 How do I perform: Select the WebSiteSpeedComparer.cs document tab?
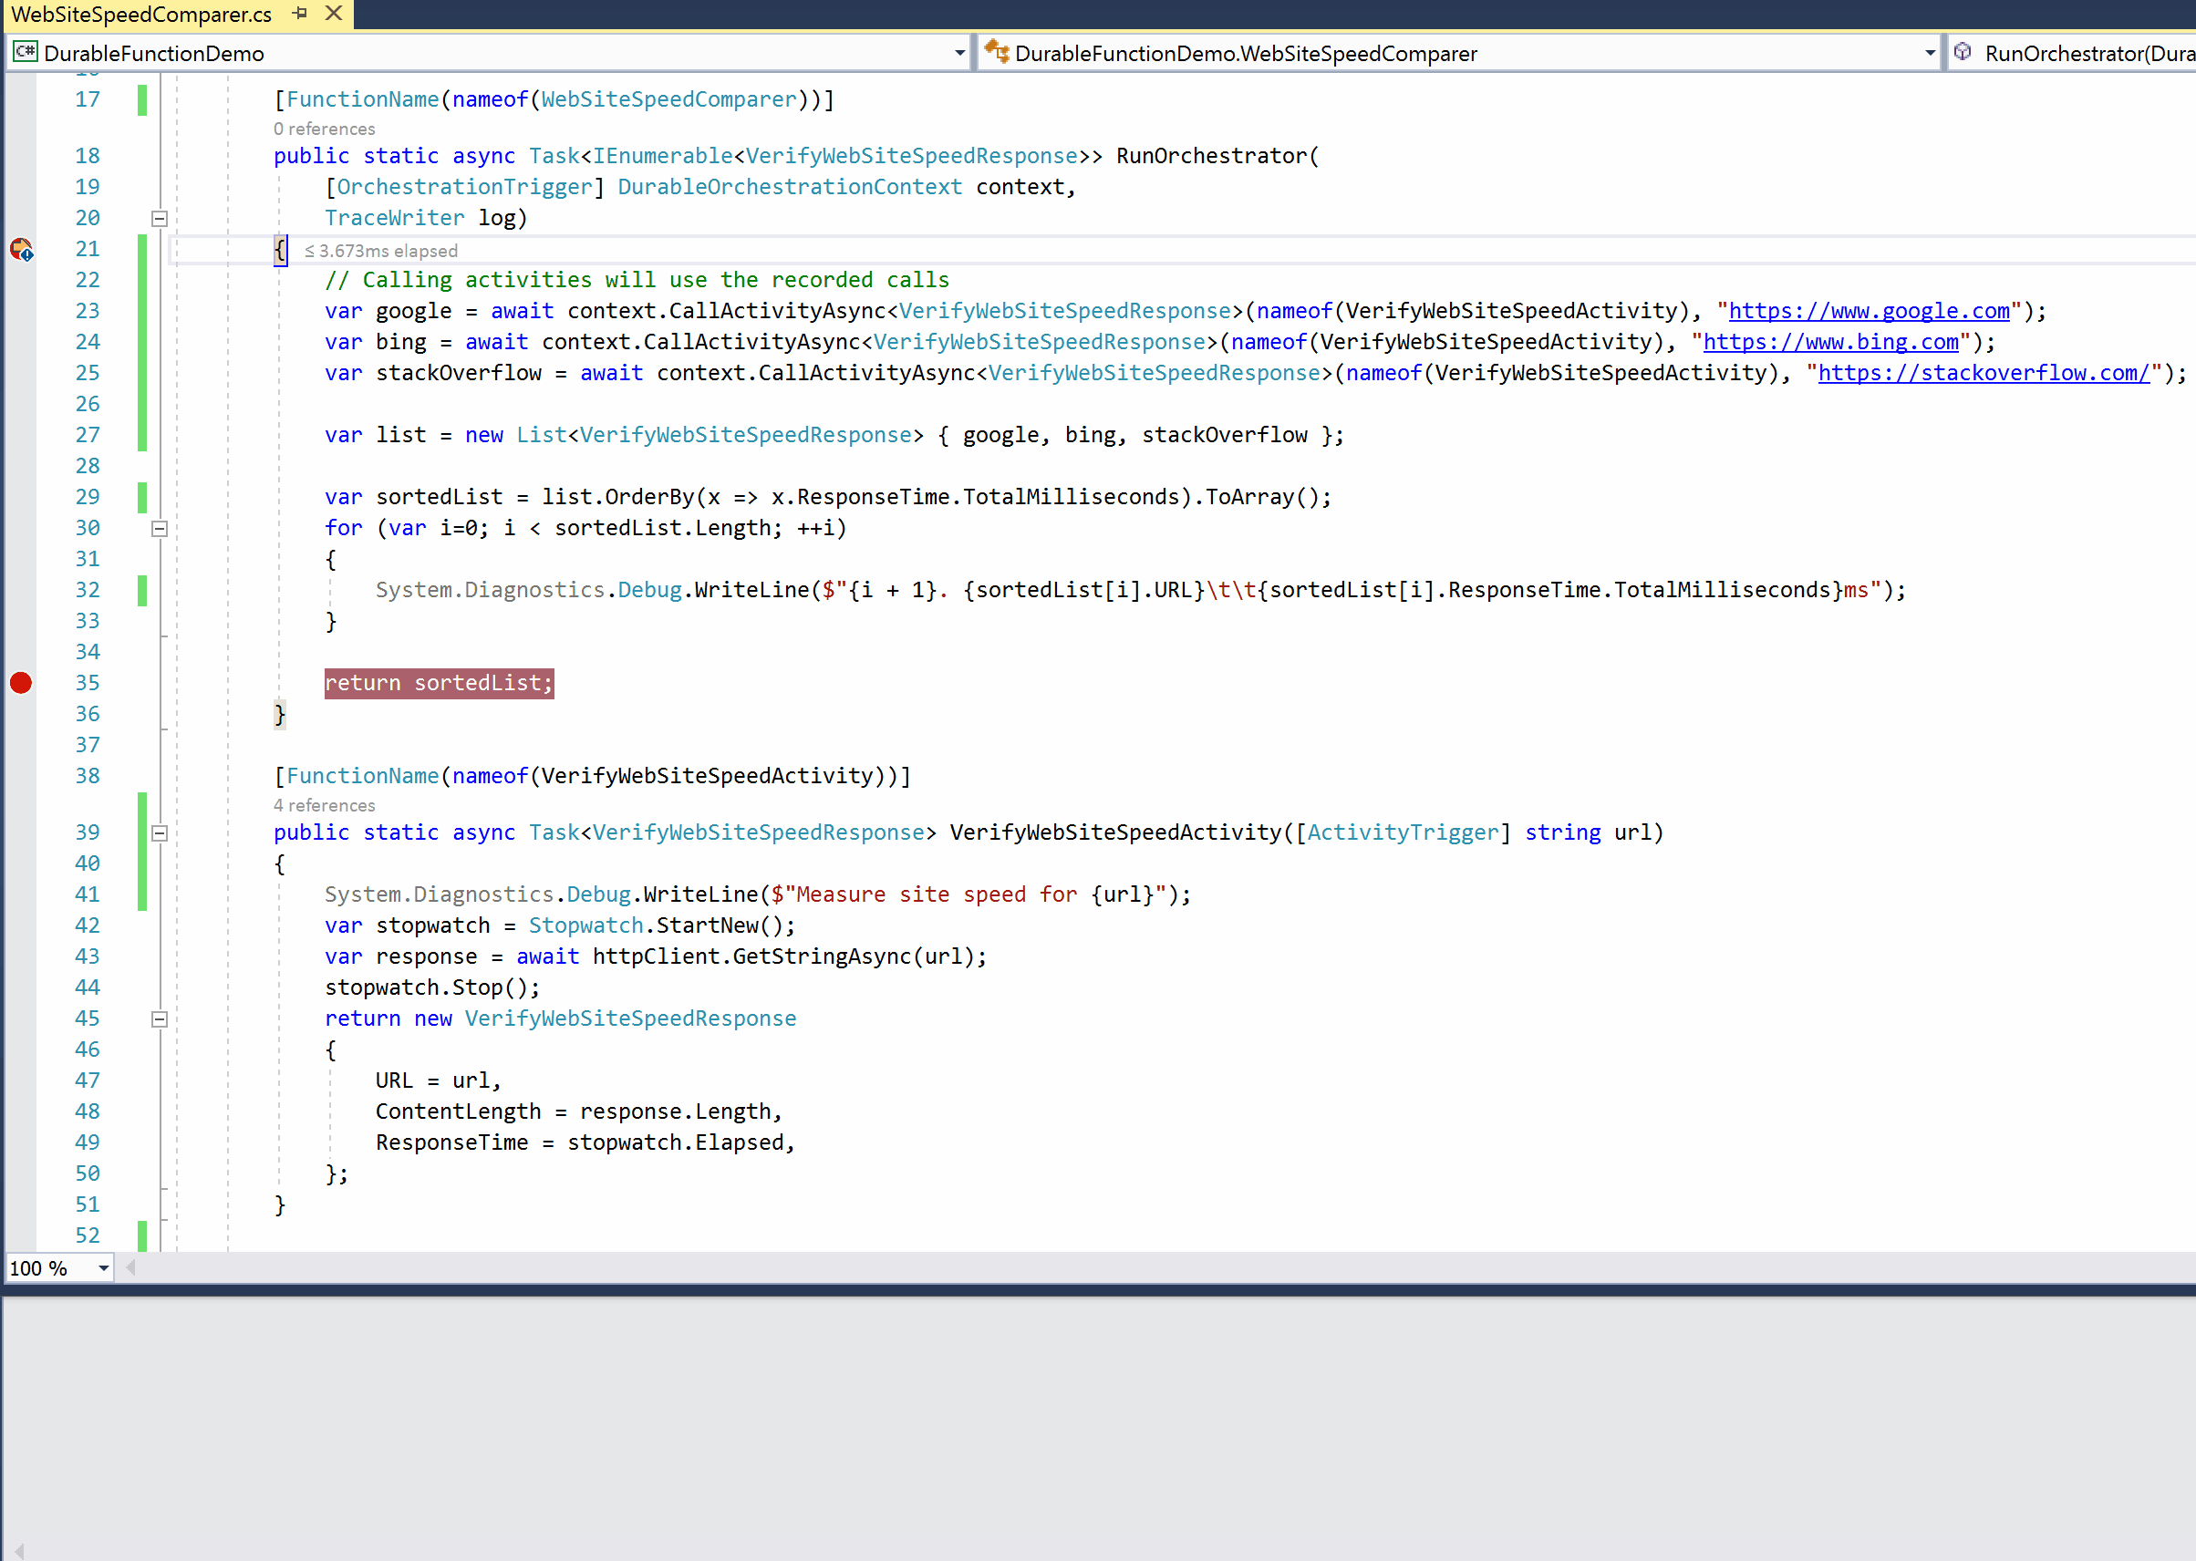coord(142,15)
